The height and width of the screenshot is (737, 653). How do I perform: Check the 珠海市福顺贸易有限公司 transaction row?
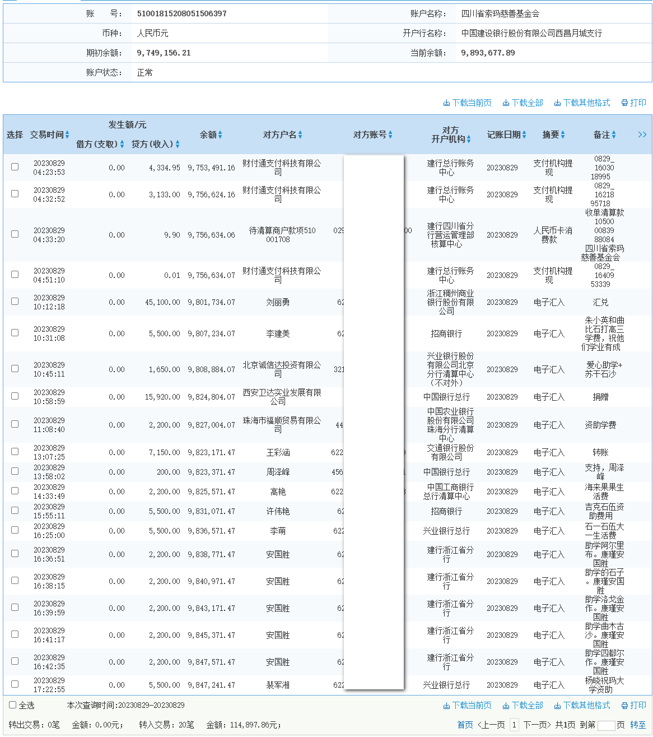pyautogui.click(x=15, y=424)
